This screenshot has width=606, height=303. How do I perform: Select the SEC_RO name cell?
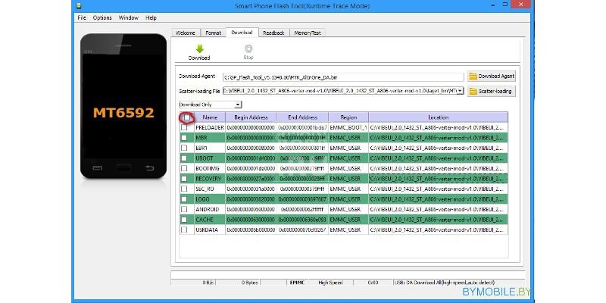(210, 189)
